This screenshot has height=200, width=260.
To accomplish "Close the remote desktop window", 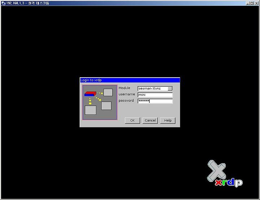I will (256, 3).
